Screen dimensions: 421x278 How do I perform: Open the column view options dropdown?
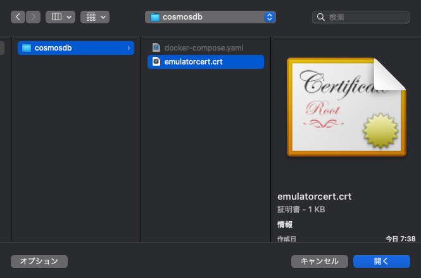pos(60,17)
